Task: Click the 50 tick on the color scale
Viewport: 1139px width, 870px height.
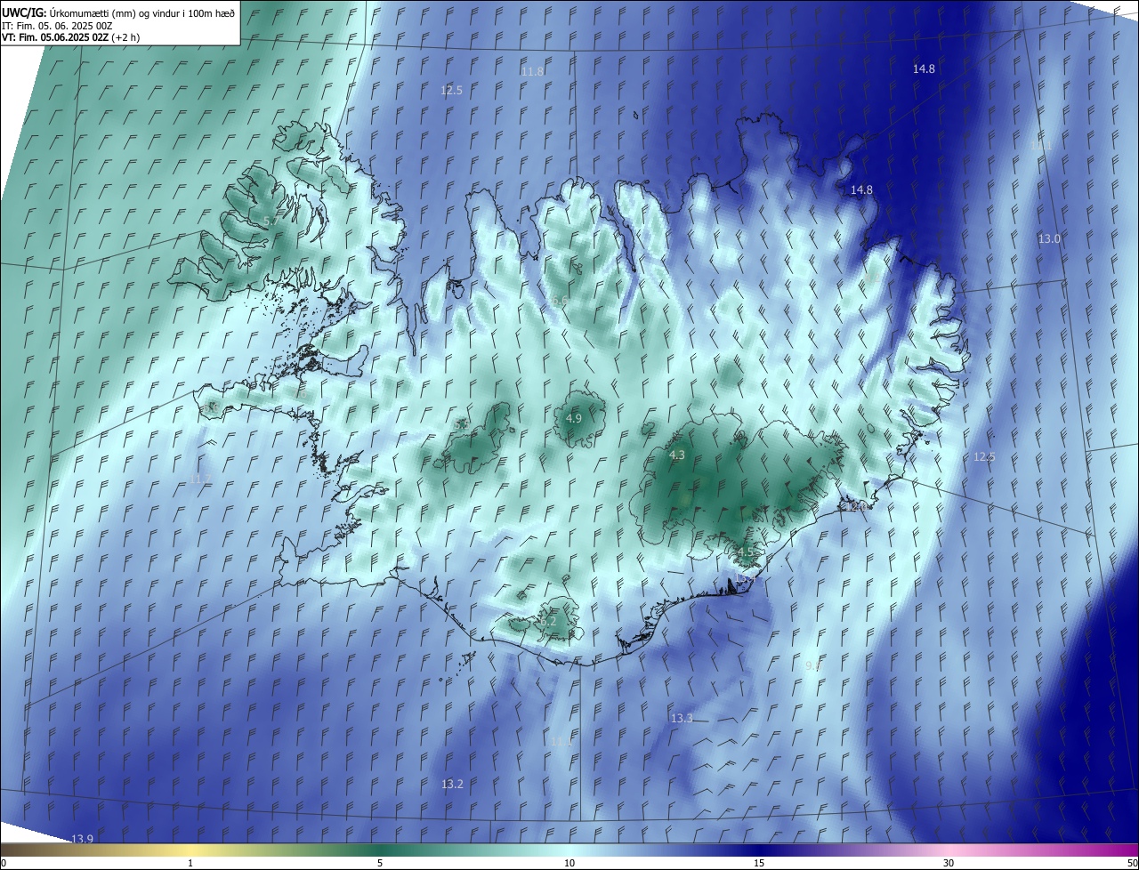Action: point(1132,863)
